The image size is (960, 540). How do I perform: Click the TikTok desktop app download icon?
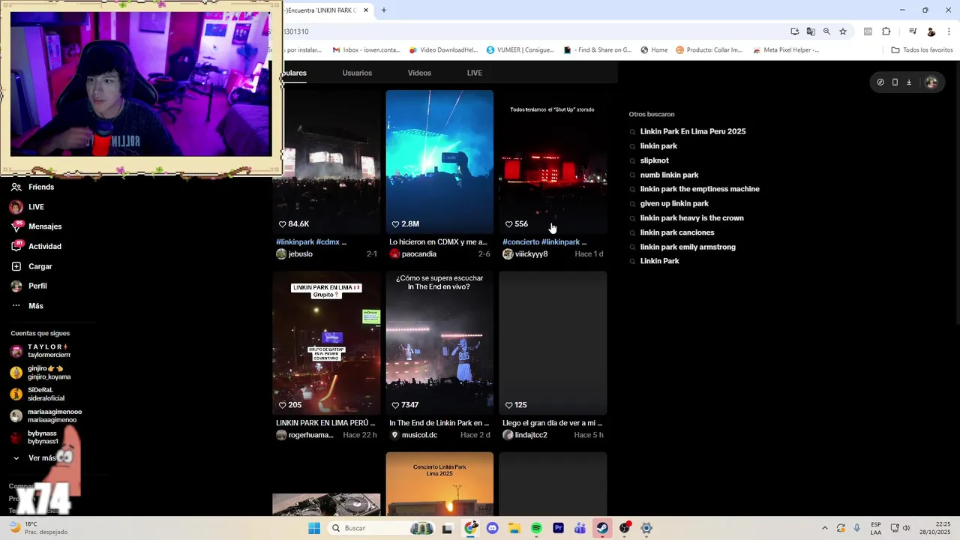(x=909, y=82)
